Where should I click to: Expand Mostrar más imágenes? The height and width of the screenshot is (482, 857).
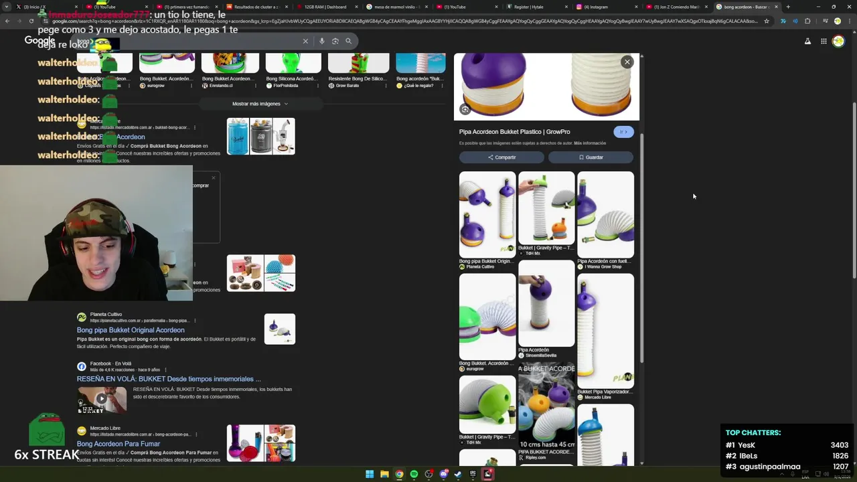pos(260,104)
